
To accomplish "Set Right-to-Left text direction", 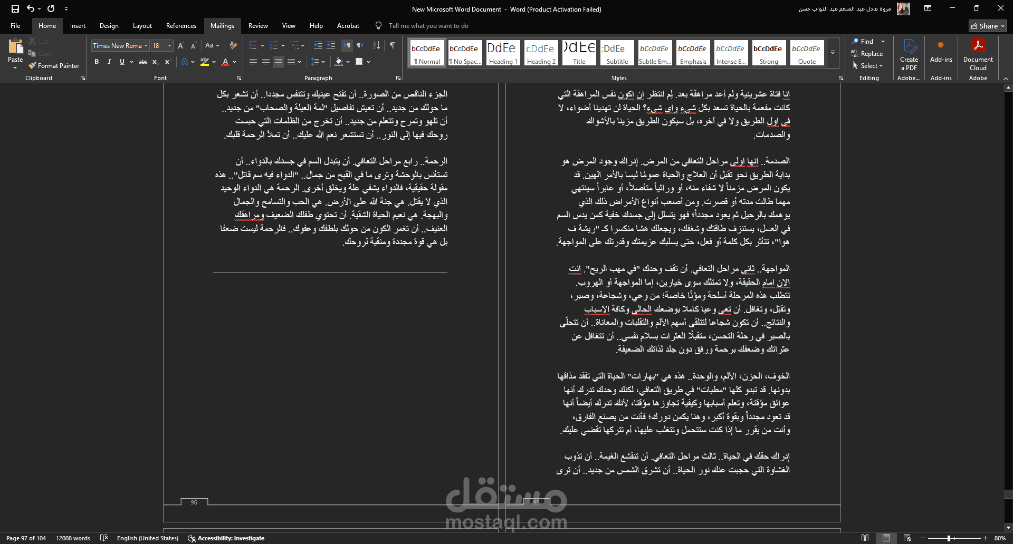I will pyautogui.click(x=359, y=46).
